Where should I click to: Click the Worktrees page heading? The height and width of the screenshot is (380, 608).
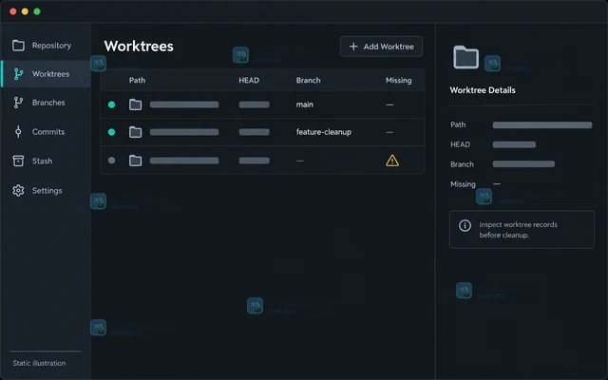(139, 47)
